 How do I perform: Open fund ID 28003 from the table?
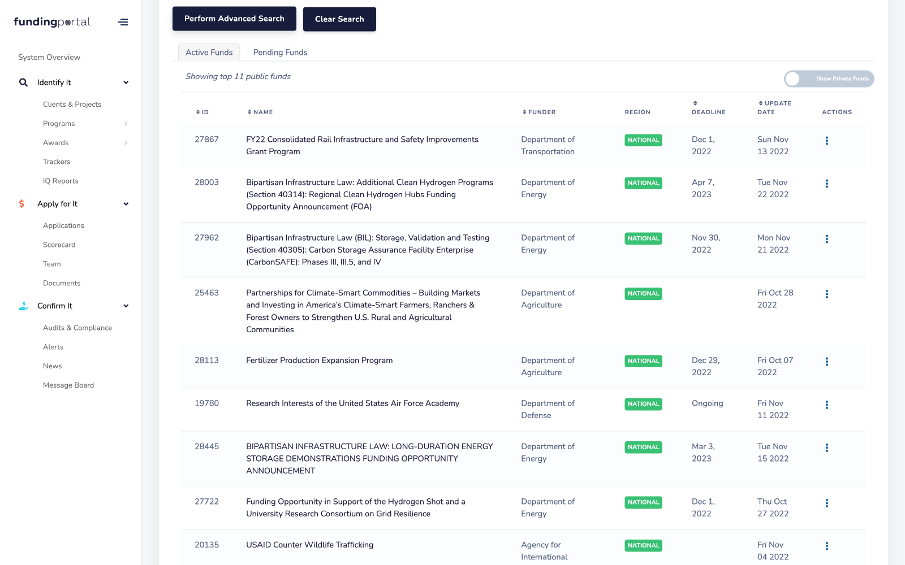click(206, 182)
